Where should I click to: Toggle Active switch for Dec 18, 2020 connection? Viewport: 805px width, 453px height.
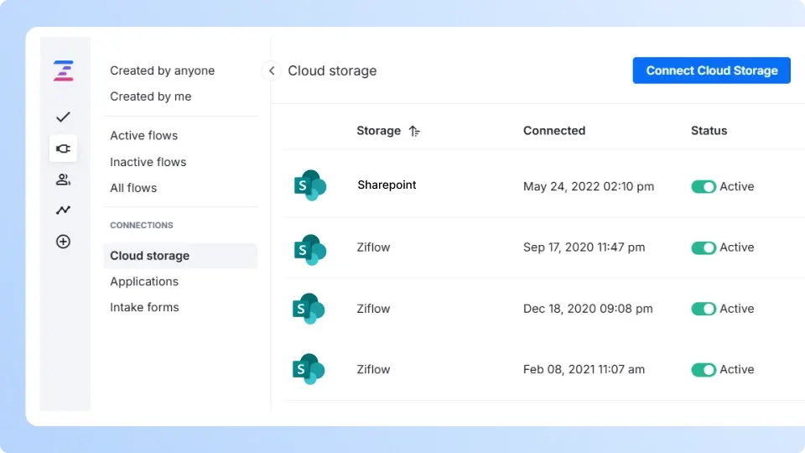click(x=704, y=309)
